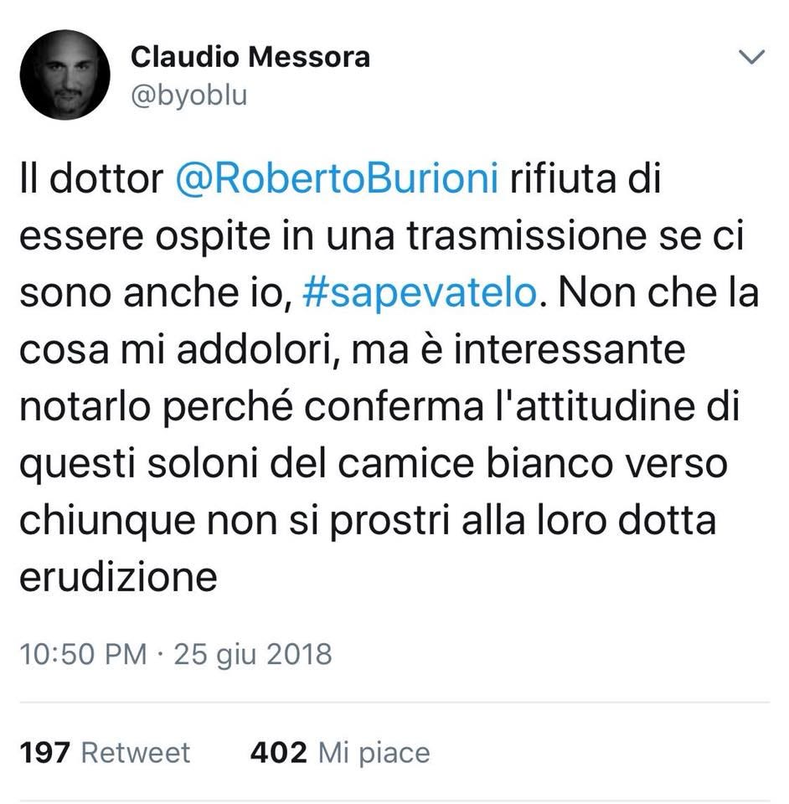789x804 pixels.
Task: Click the word 'interessante' in tweet
Action: 570,349
